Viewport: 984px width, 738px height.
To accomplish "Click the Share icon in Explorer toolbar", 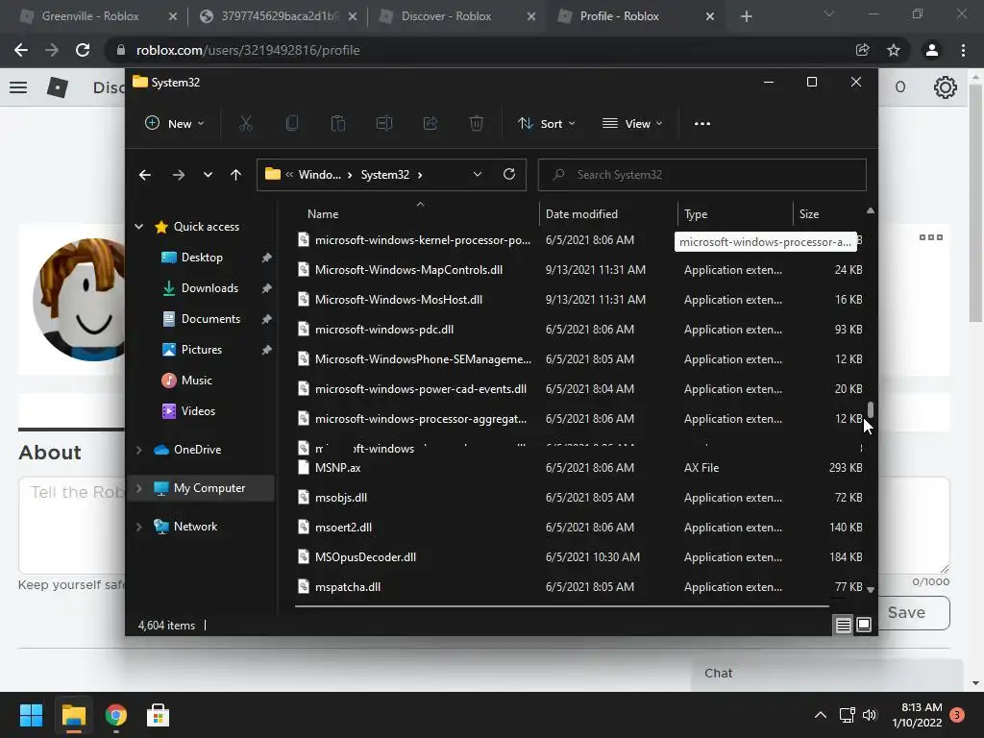I will [x=430, y=124].
